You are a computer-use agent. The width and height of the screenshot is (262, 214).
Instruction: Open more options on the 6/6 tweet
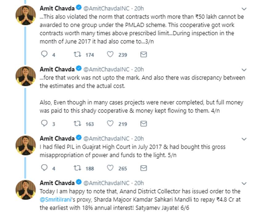[x=244, y=183]
